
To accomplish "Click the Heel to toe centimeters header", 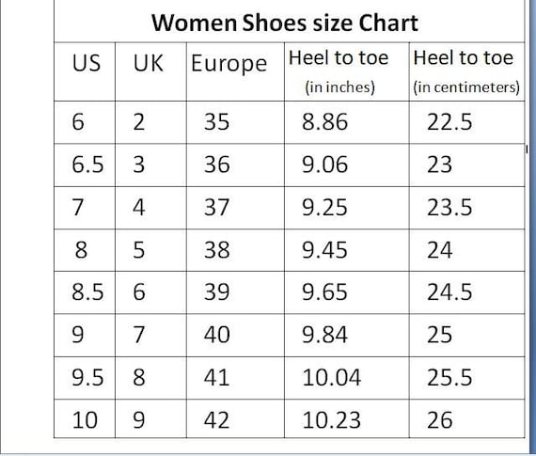I will [x=466, y=71].
